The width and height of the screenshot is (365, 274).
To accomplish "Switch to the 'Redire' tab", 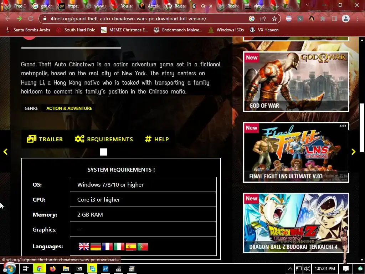I will pos(230,6).
